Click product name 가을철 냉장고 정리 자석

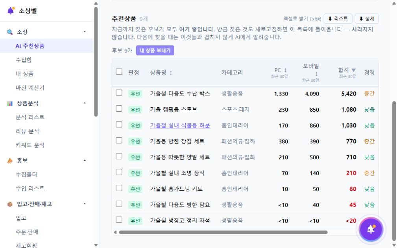click(x=180, y=221)
